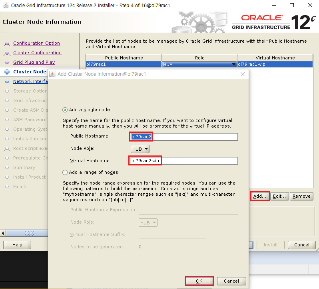Screen dimensions: 319x289
Task: Confirm the dialog with the OK button
Action: pos(199,281)
